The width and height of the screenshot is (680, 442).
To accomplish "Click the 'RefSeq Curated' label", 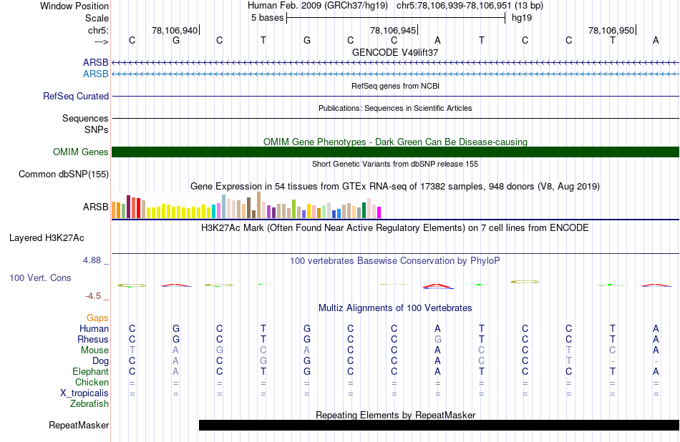I will coord(76,97).
